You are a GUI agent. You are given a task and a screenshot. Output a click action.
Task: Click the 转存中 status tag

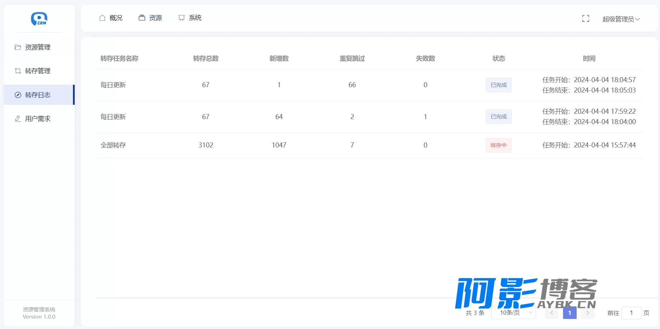(x=498, y=145)
